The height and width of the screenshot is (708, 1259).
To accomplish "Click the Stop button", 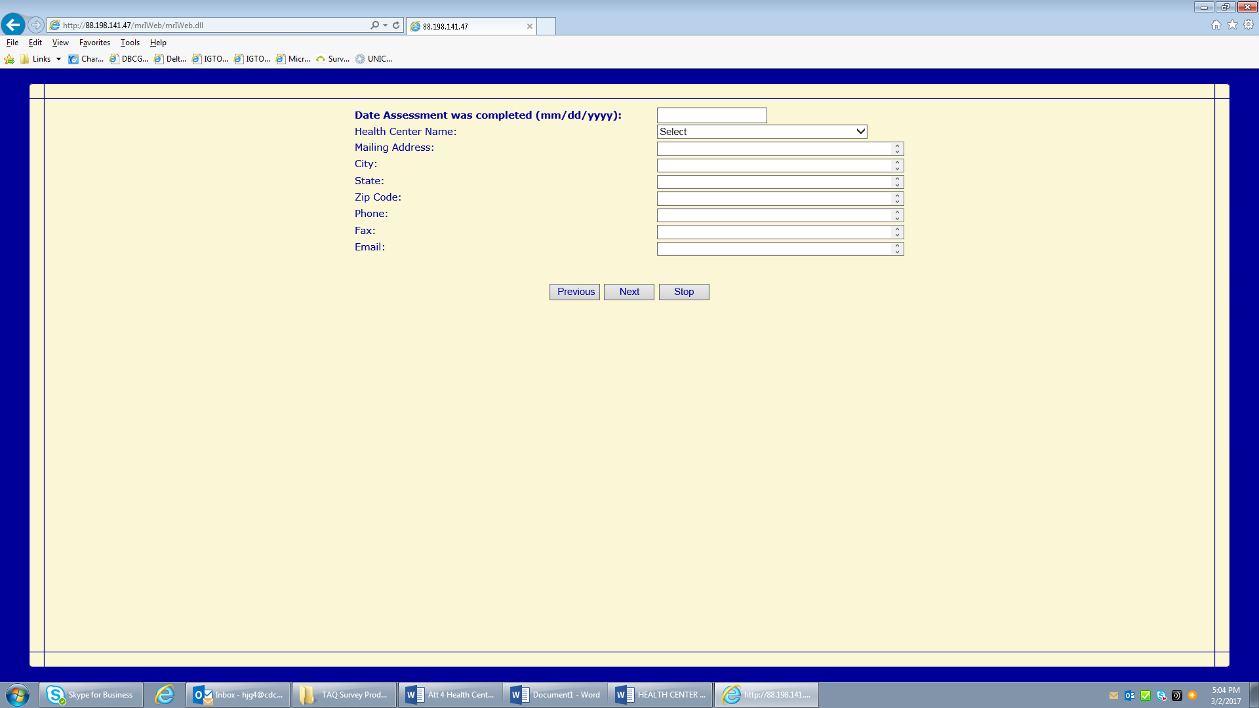I will coord(683,292).
